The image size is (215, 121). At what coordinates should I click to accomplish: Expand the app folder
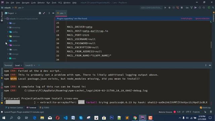click(x=8, y=23)
